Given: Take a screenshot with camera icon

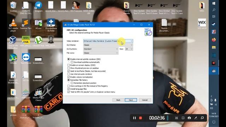Looking at the screenshot, I should pyautogui.click(x=189, y=118).
